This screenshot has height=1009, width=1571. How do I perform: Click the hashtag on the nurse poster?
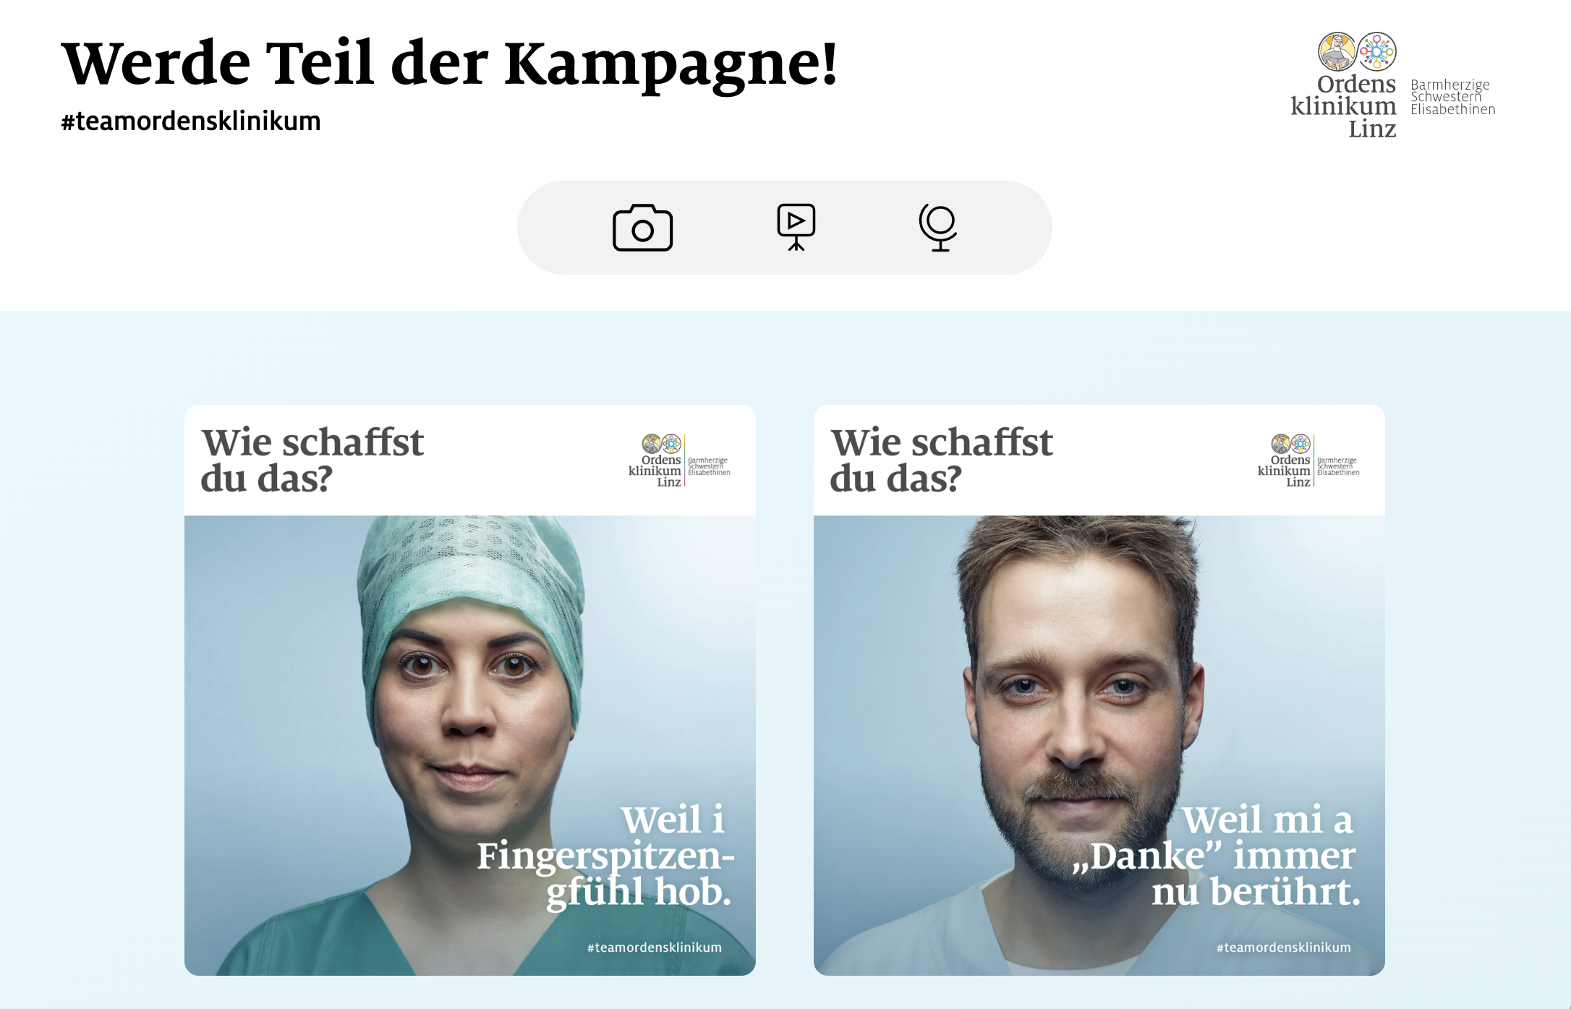click(654, 948)
